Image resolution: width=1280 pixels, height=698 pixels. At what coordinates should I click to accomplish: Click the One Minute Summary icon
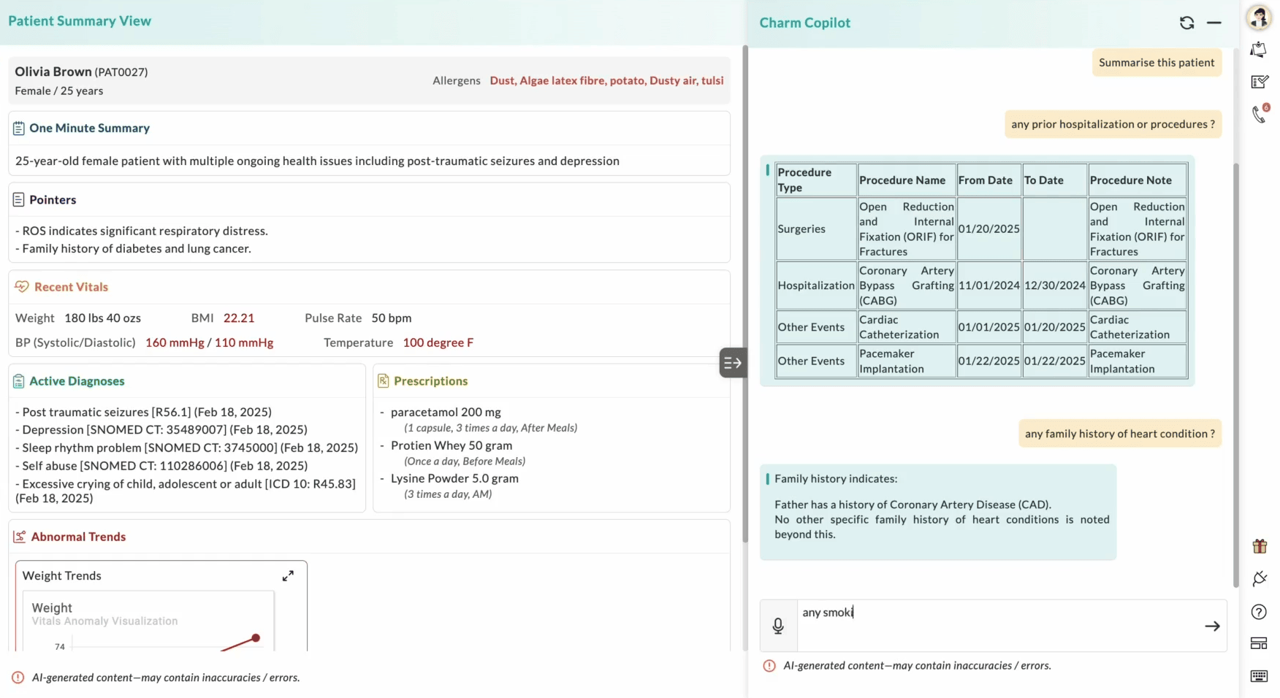click(19, 129)
